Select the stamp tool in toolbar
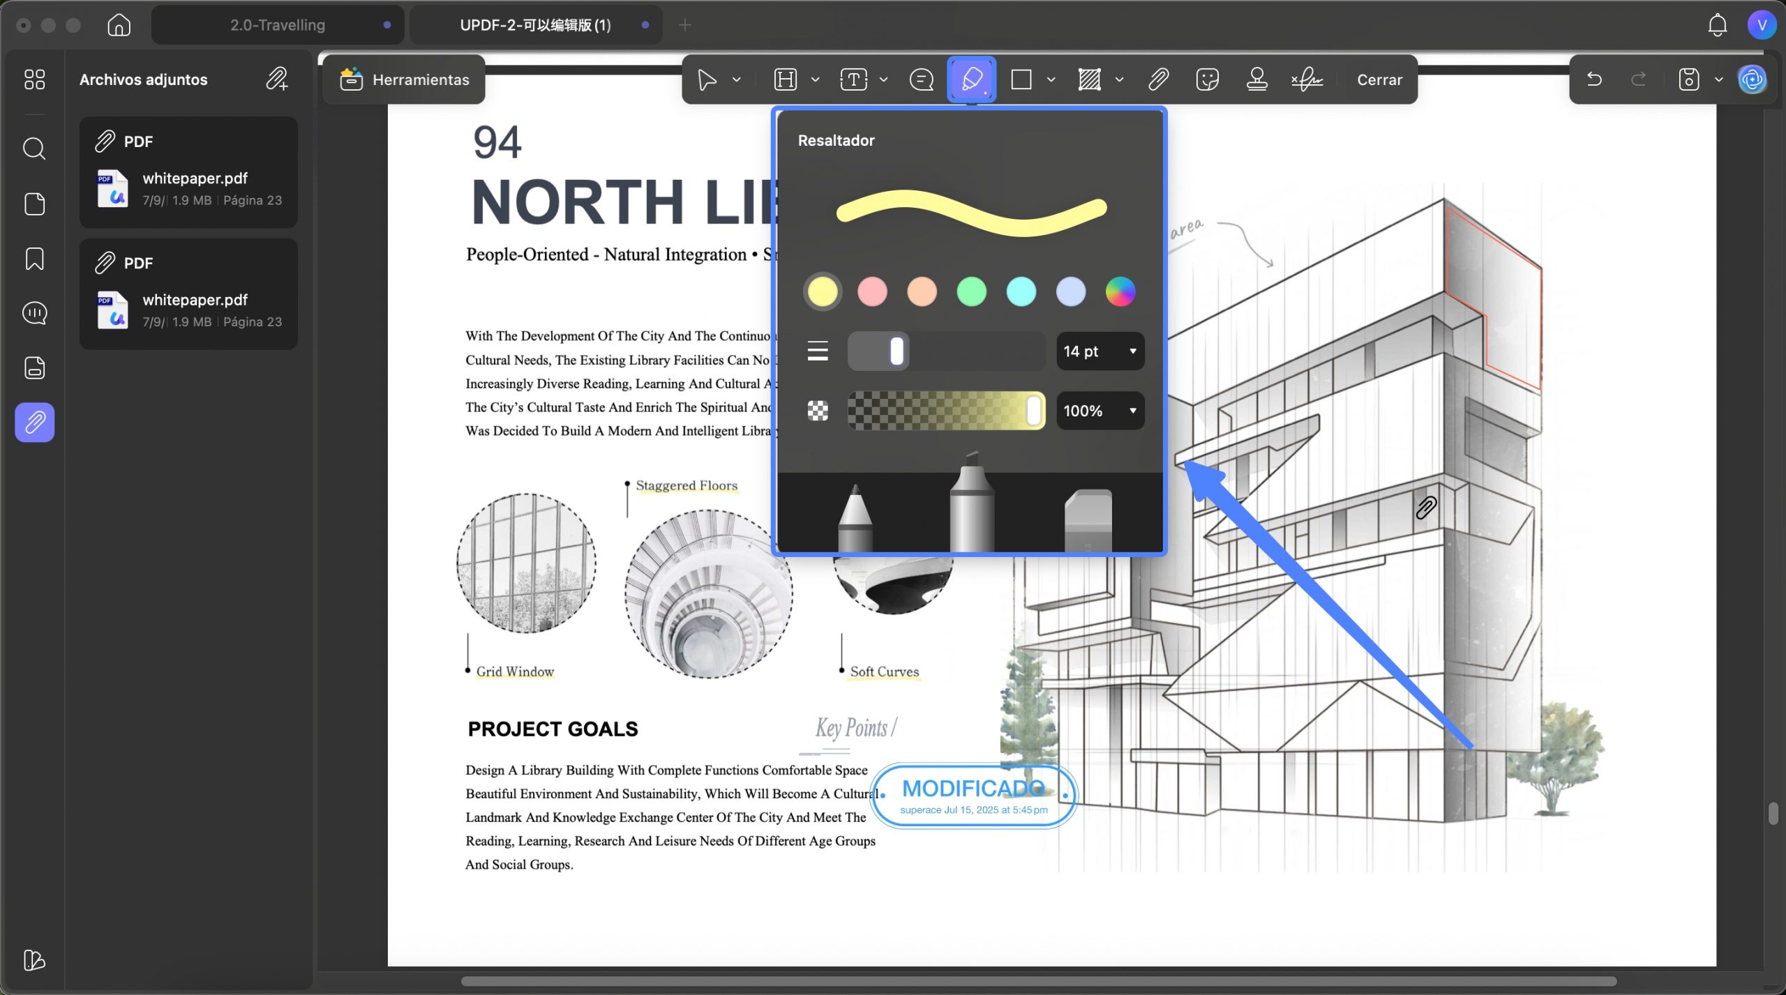This screenshot has width=1786, height=995. click(1256, 79)
